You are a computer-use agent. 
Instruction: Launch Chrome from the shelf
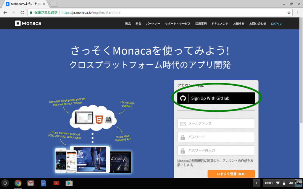pyautogui.click(x=18, y=183)
